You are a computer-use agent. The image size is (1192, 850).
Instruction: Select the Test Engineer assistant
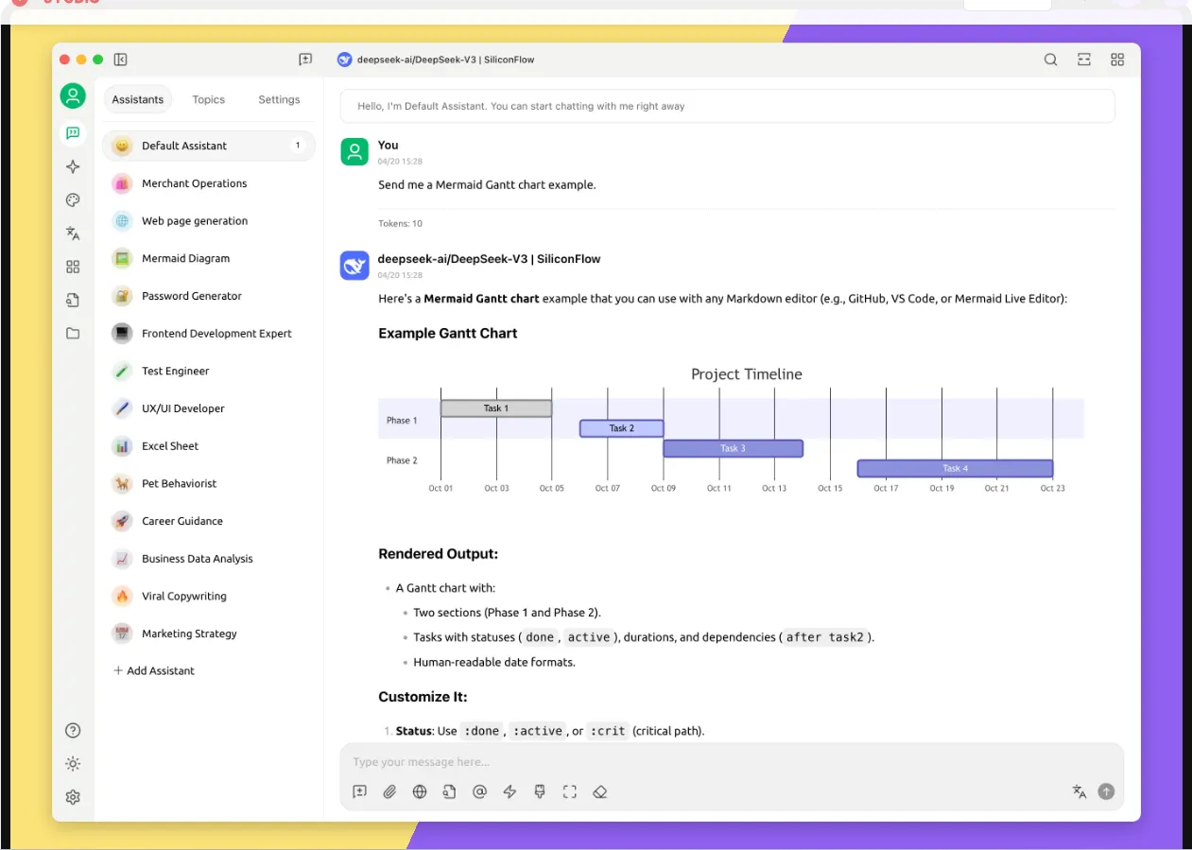pos(209,371)
